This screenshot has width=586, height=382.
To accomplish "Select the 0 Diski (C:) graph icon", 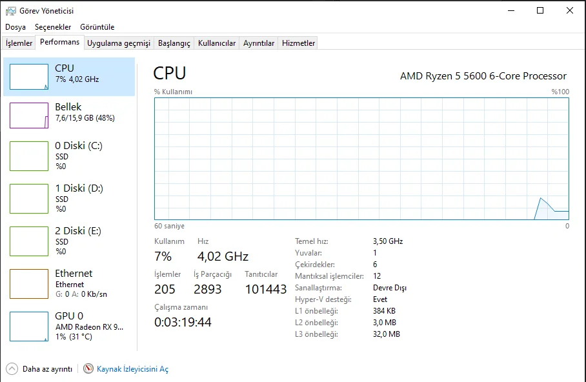I will (x=29, y=156).
